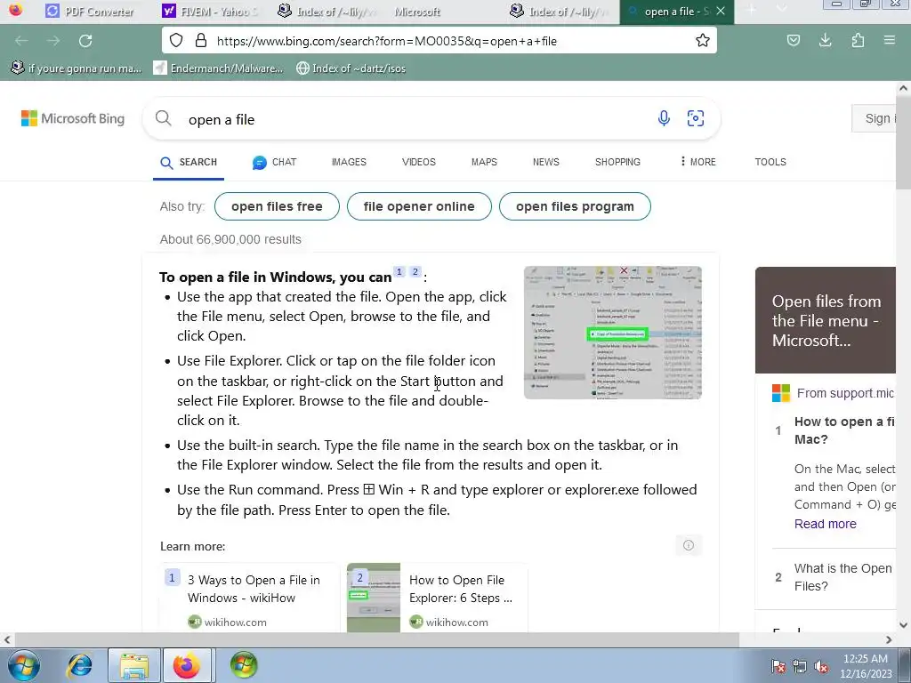This screenshot has height=683, width=911.
Task: Click the Microsoft Bing logo
Action: [x=73, y=118]
